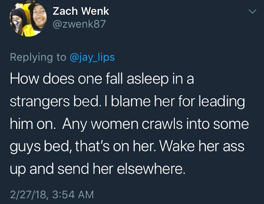Click the line starting 'strangers bed. I blame'

pyautogui.click(x=127, y=102)
